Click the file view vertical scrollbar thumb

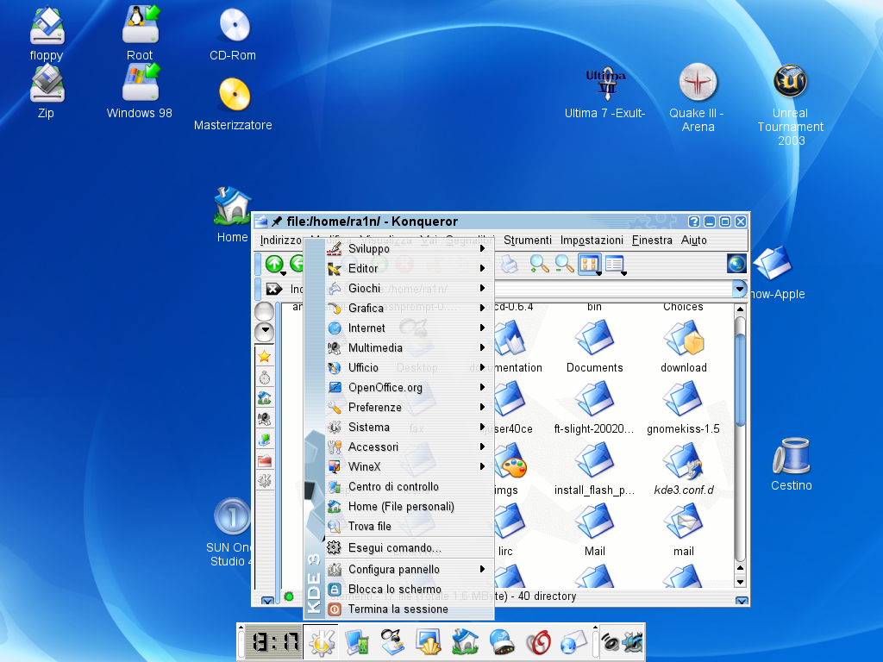(x=741, y=380)
